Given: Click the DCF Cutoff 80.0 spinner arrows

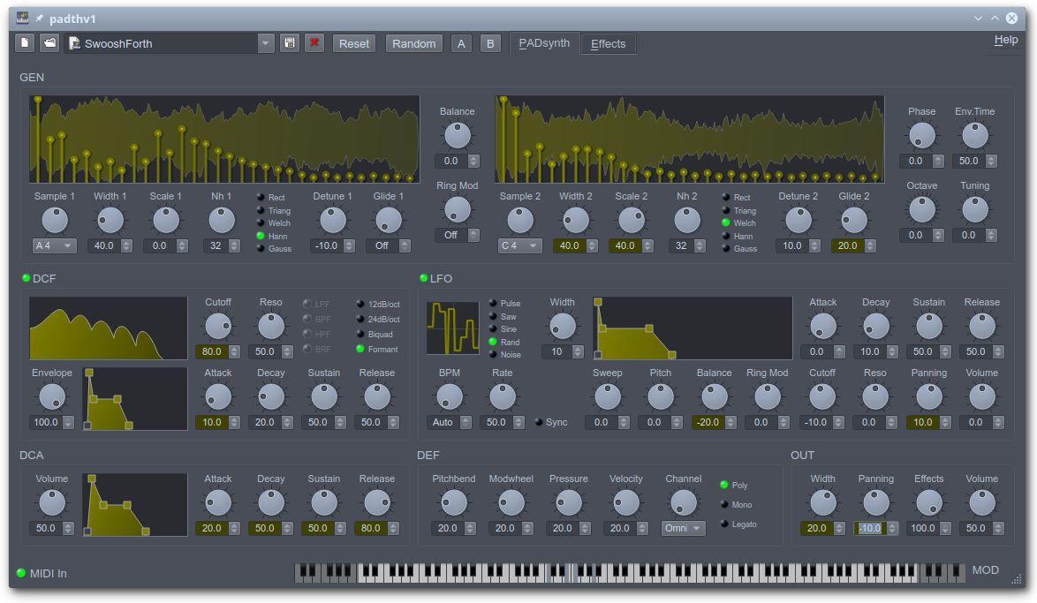Looking at the screenshot, I should [x=234, y=351].
